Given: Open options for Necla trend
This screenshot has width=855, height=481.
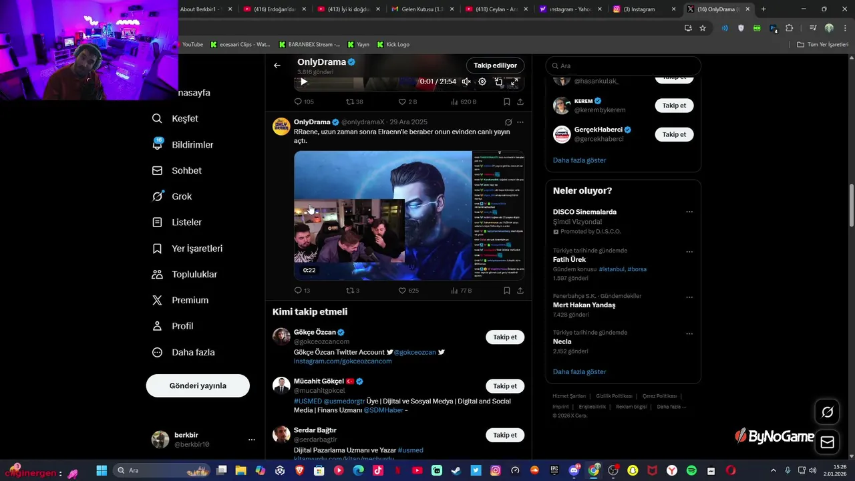Looking at the screenshot, I should point(689,334).
